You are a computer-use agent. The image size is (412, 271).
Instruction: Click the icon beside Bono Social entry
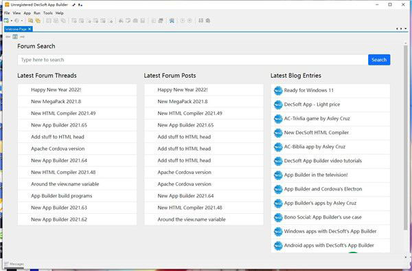pos(278,217)
